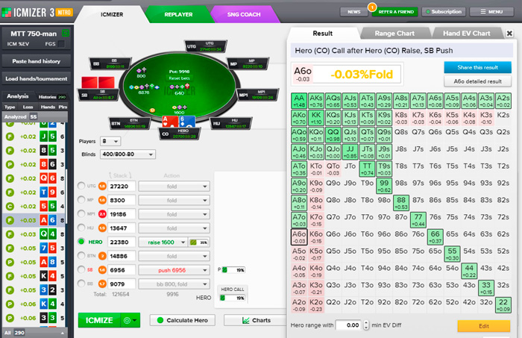
Task: Click the A6o detailed result button
Action: click(x=478, y=81)
